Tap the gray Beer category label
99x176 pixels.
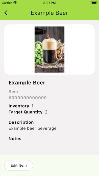tap(14, 92)
